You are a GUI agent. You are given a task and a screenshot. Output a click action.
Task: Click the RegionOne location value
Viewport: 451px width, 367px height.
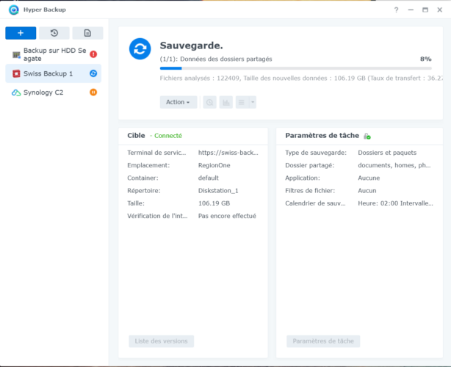click(x=214, y=165)
